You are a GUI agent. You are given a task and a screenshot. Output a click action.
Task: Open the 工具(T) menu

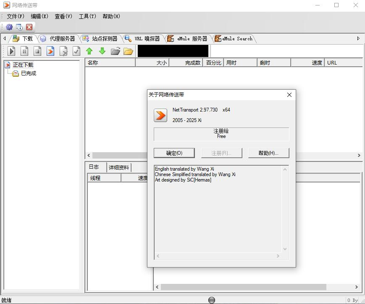click(87, 16)
